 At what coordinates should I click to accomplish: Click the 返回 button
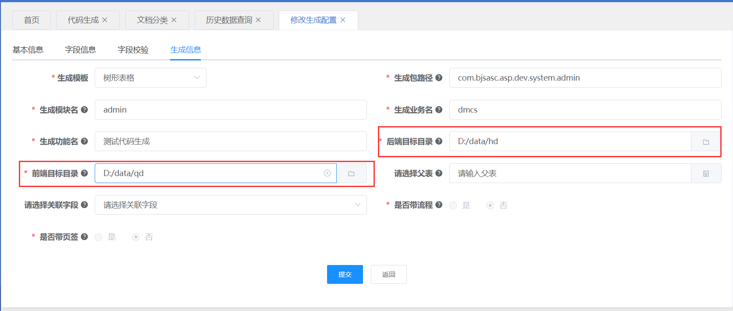coord(389,274)
